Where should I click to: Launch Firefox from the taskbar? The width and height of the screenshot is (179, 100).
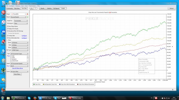[35, 98]
